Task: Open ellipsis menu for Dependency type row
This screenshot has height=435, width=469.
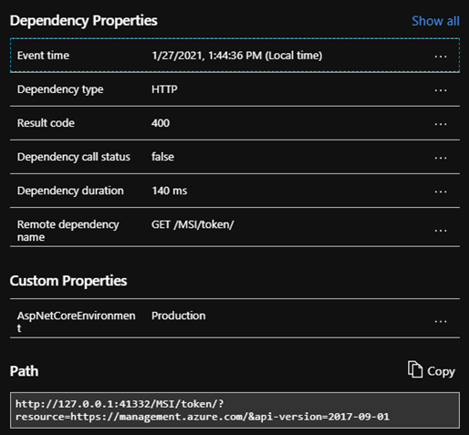Action: pos(441,90)
